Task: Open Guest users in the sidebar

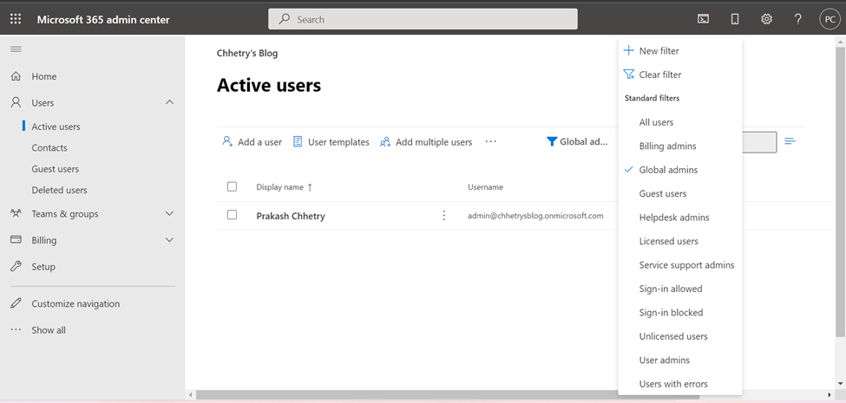Action: pyautogui.click(x=55, y=169)
